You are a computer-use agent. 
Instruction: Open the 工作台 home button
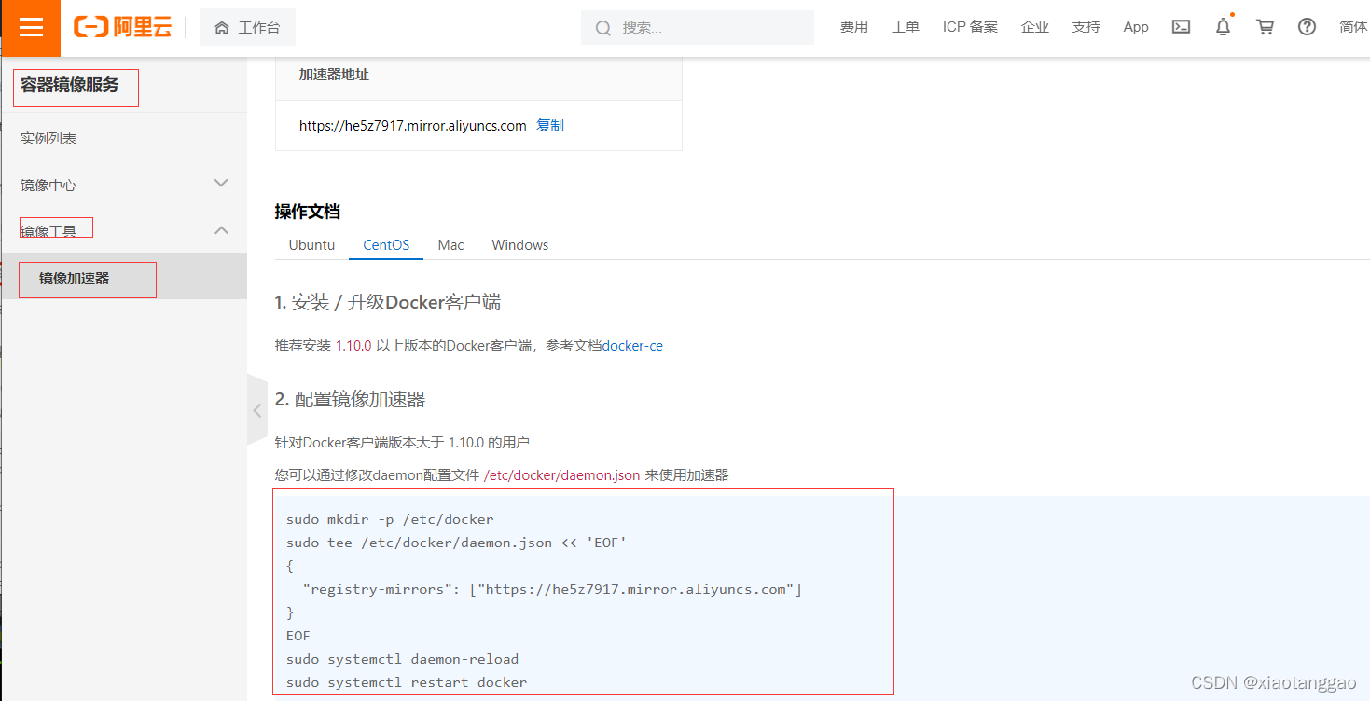tap(247, 27)
